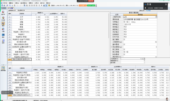Open the 造价审查 menu
The height and width of the screenshot is (101, 170).
tap(24, 3)
